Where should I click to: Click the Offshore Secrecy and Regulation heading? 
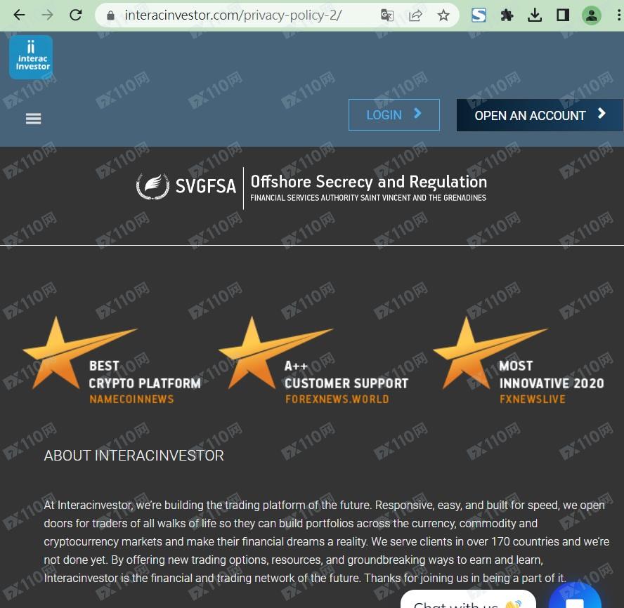click(368, 182)
